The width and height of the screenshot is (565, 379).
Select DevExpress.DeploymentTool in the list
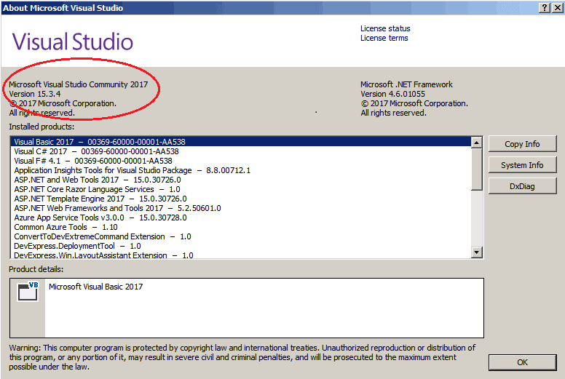(x=77, y=246)
